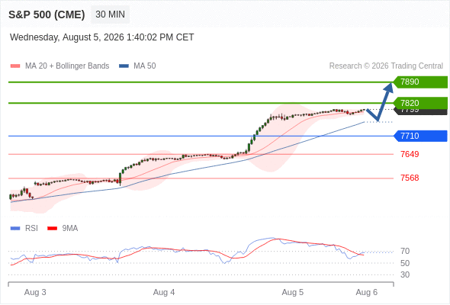Toggle the MA 50 legend entry
450x305 pixels.
click(137, 66)
